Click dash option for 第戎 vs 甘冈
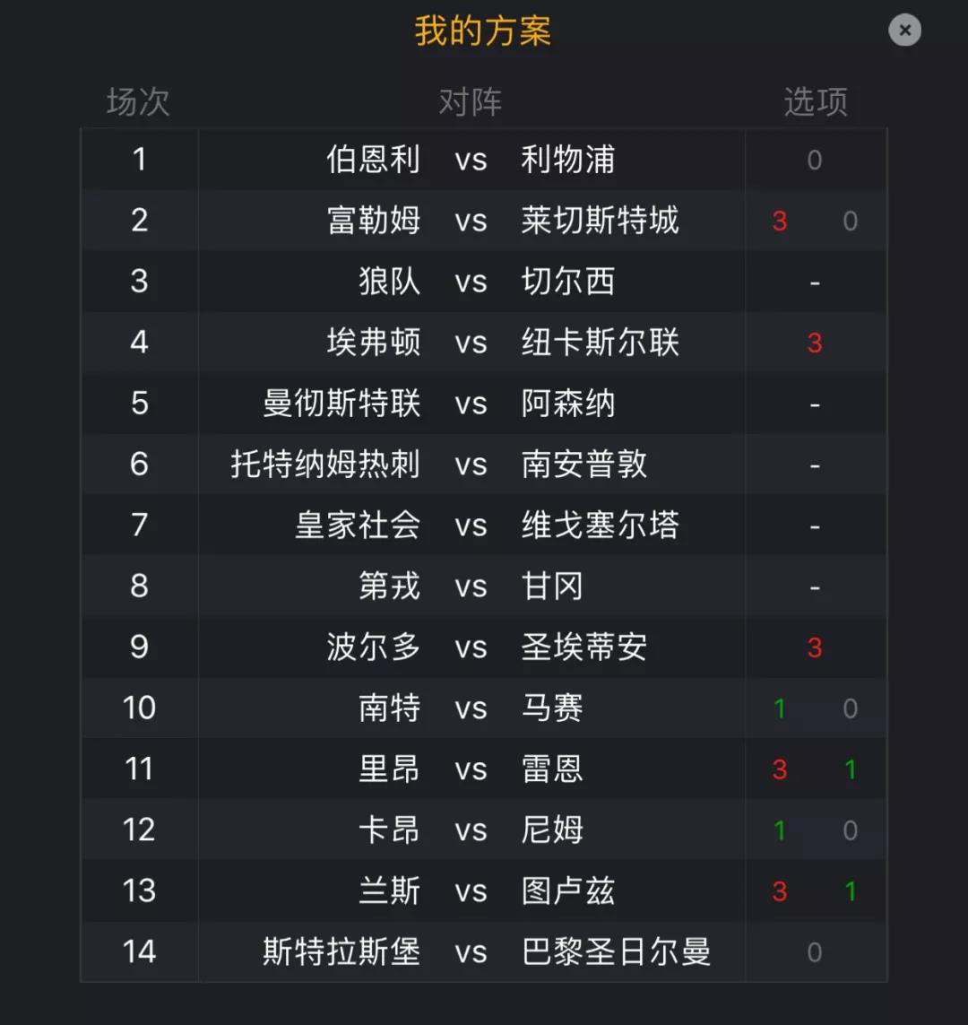968x1025 pixels. 815,587
